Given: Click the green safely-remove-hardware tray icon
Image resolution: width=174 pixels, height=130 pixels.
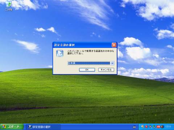Looking at the screenshot, I should pos(154,127).
